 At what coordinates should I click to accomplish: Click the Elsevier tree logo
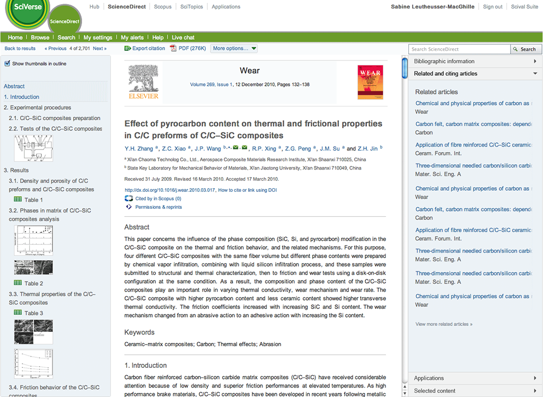pyautogui.click(x=143, y=82)
